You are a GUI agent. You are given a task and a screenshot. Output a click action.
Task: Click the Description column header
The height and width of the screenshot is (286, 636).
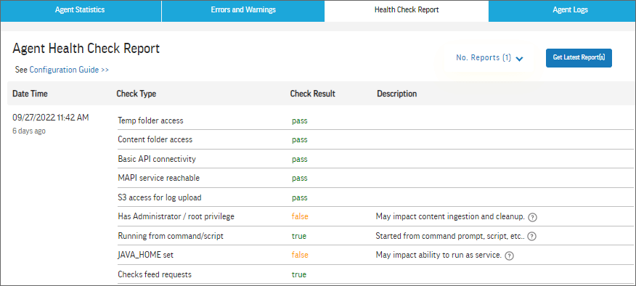click(396, 94)
